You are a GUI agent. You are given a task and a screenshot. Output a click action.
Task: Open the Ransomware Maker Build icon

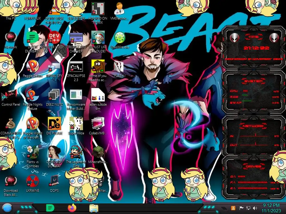(x=76, y=100)
